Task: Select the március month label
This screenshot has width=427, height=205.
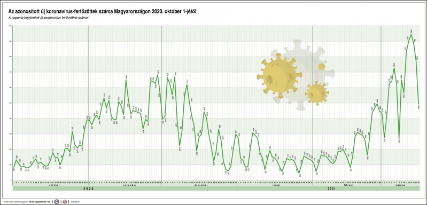Action: 400,185
